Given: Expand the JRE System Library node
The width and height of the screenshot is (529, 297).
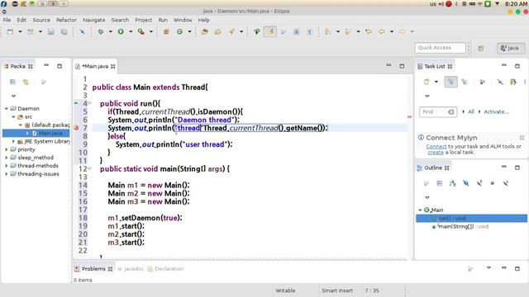Looking at the screenshot, I should (13, 141).
